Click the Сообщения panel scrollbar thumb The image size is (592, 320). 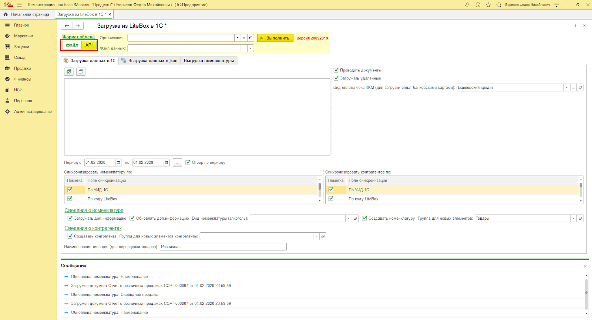[x=586, y=292]
